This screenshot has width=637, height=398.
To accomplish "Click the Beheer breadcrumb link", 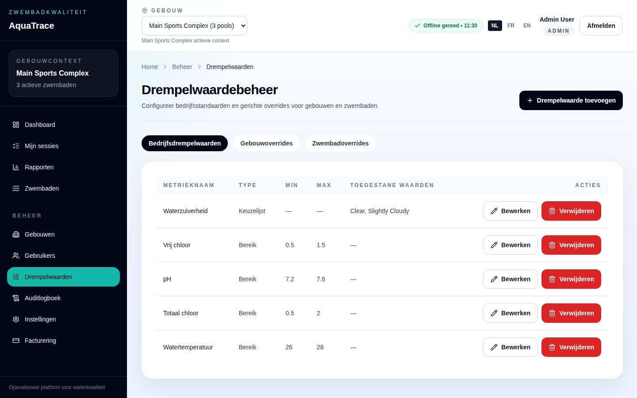I will [x=182, y=67].
